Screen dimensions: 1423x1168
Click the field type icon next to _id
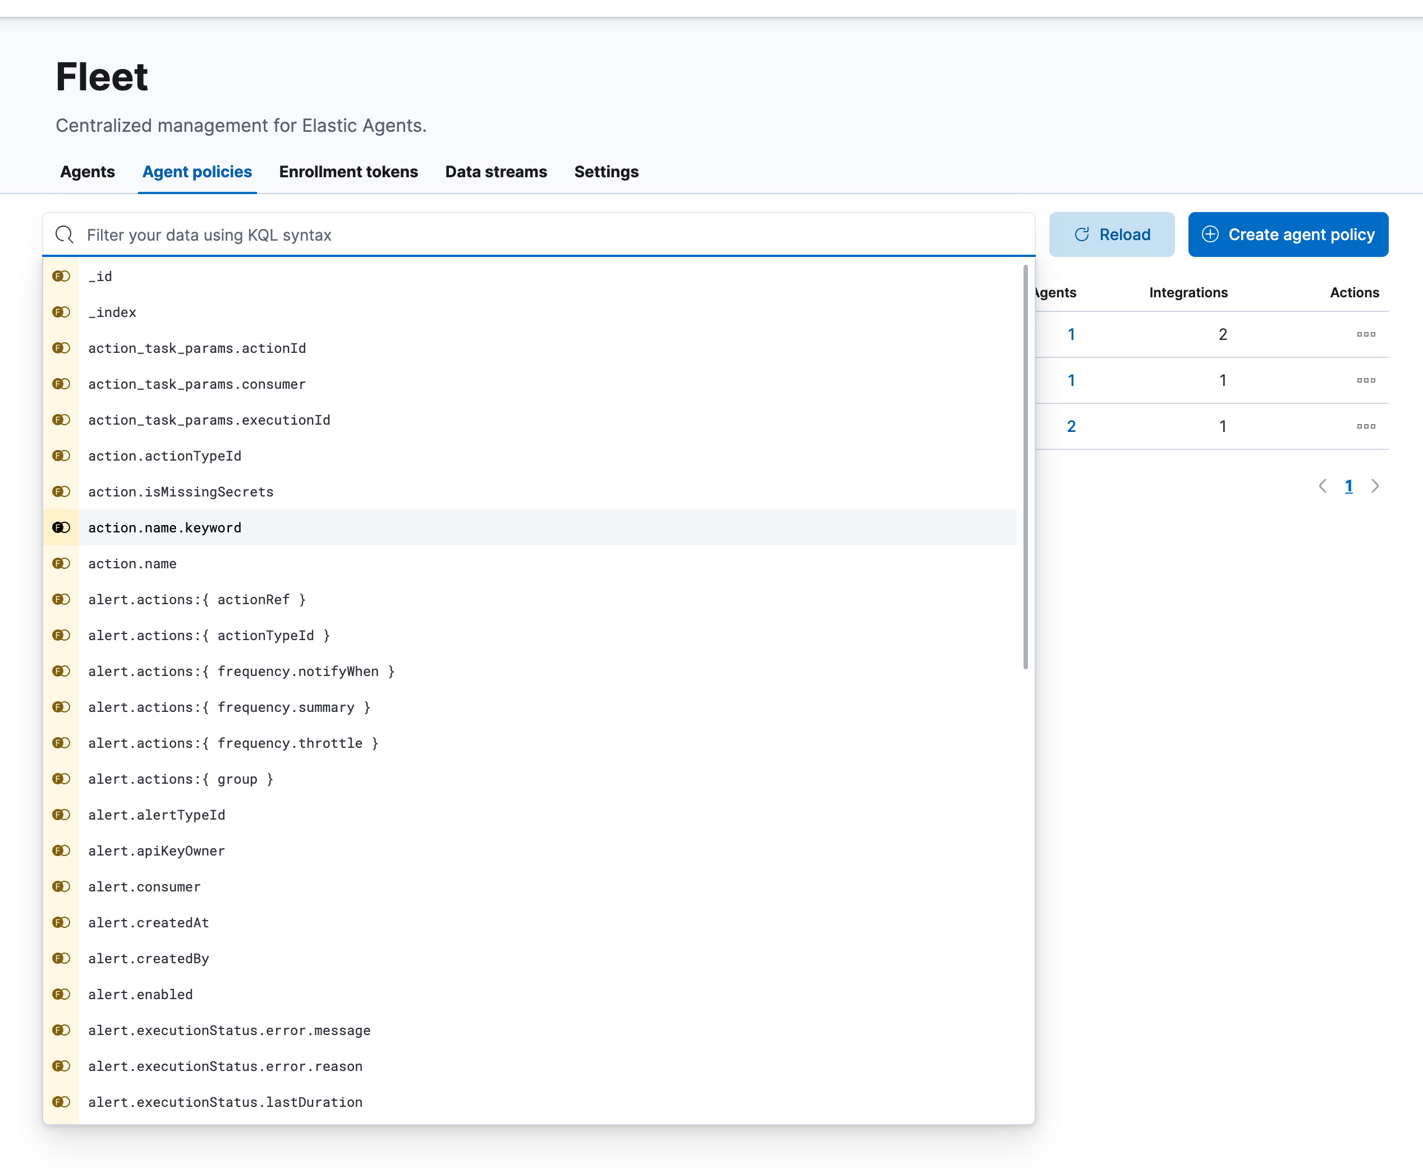[x=61, y=276]
